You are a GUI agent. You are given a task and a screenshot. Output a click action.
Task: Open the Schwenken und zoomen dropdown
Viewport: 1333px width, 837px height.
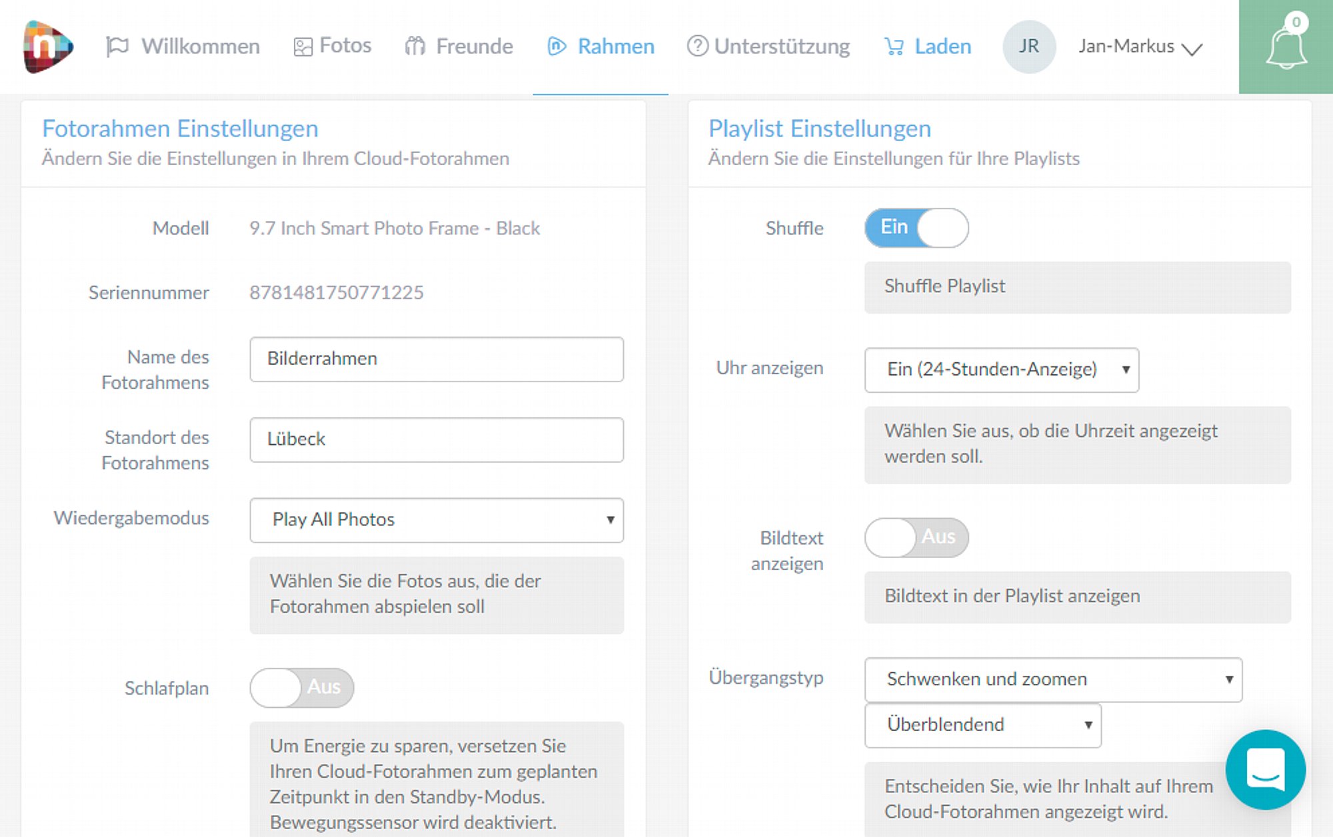click(1053, 679)
